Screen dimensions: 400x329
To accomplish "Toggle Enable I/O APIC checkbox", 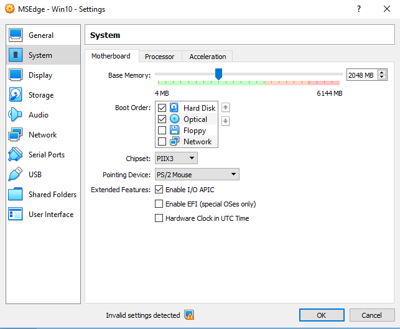I will click(x=159, y=190).
